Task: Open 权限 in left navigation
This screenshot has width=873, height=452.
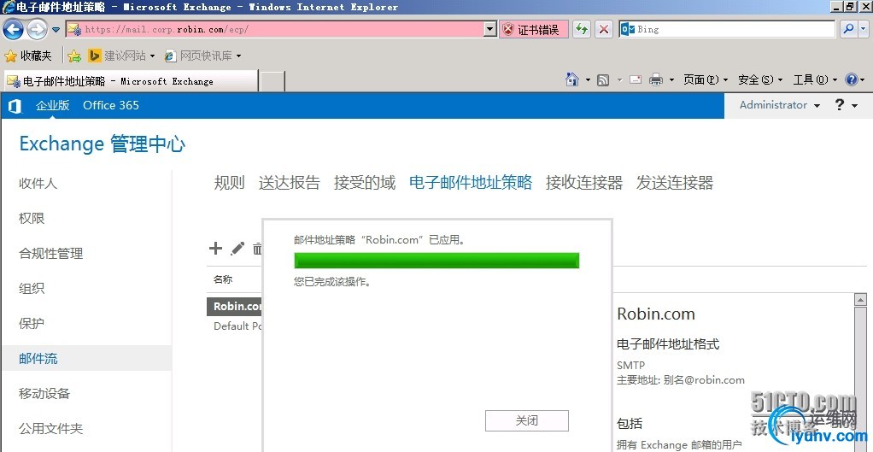Action: click(32, 218)
